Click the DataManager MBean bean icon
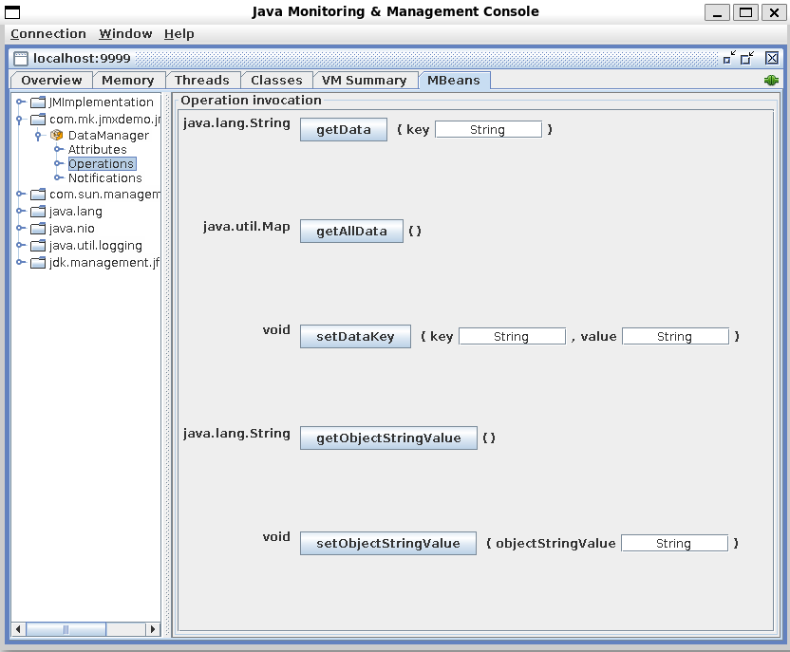Screen dimensions: 790x652 click(x=56, y=136)
